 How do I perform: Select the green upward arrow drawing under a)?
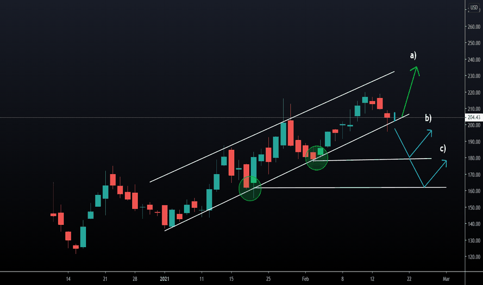410,92
